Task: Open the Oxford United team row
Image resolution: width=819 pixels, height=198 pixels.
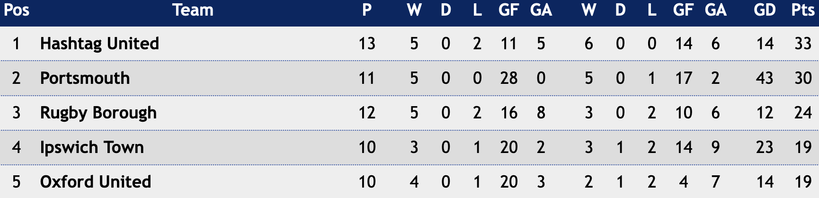Action: pyautogui.click(x=409, y=182)
